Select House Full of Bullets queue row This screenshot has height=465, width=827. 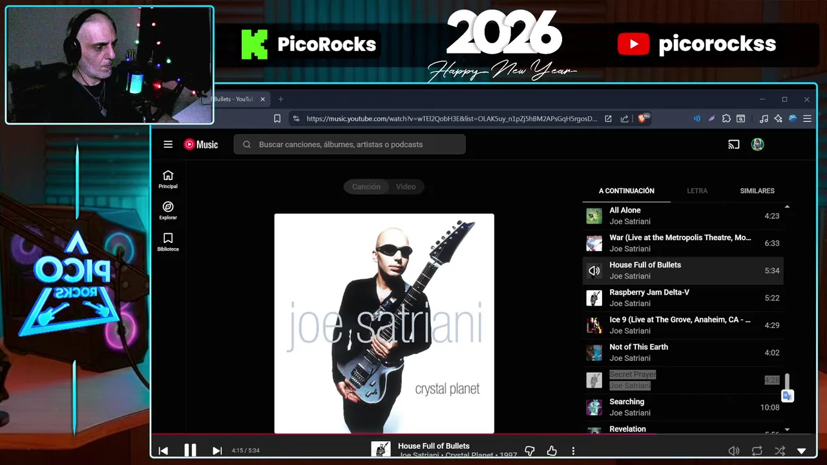click(683, 271)
